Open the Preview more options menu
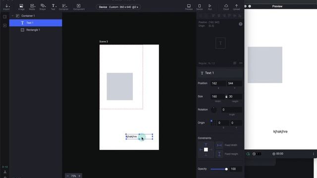 (x=314, y=154)
